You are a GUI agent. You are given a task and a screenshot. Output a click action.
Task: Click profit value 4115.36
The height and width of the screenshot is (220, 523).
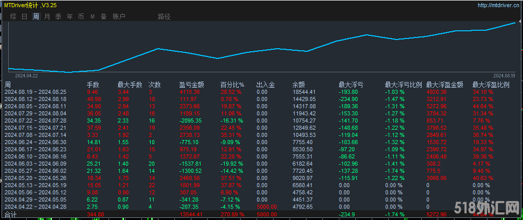pyautogui.click(x=189, y=92)
